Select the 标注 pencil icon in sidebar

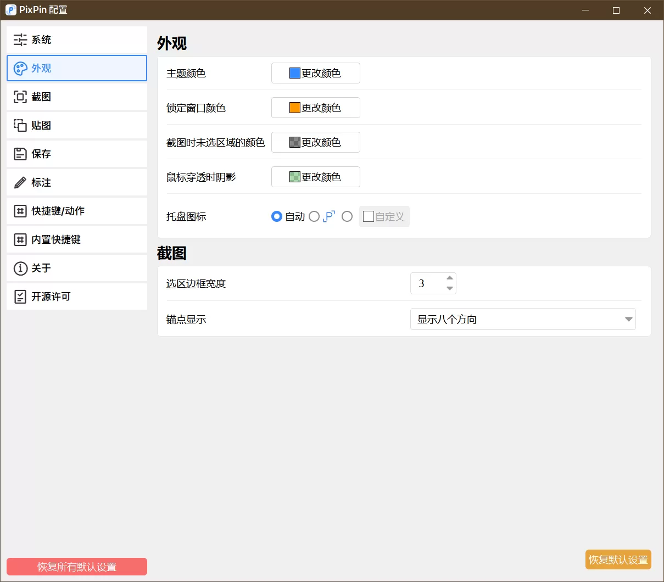pos(20,182)
